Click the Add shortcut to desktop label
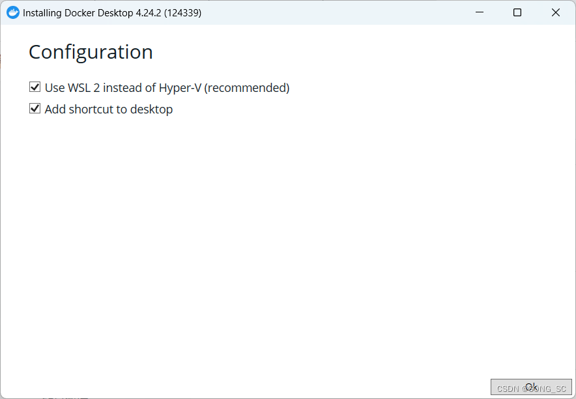Viewport: 576px width, 399px height. click(x=108, y=109)
